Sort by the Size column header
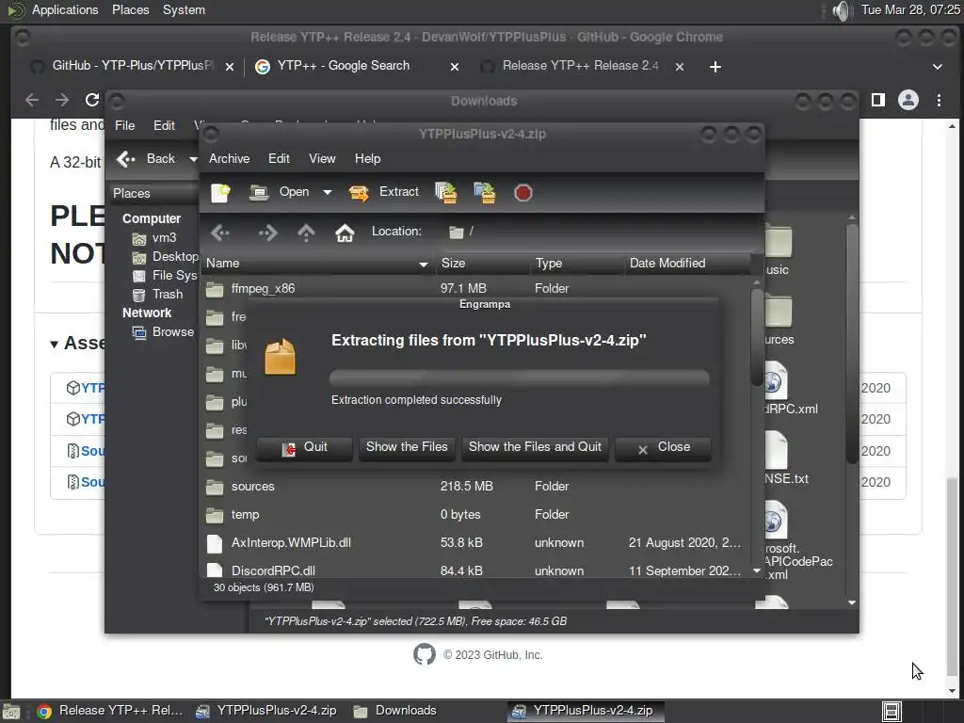Screen dimensions: 964x723 483,264
